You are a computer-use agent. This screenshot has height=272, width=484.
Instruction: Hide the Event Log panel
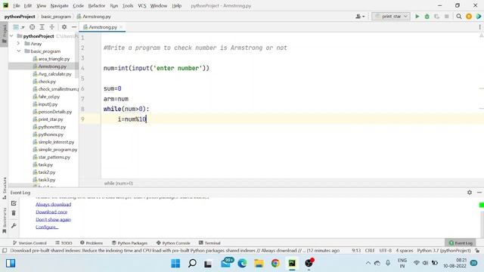click(479, 193)
